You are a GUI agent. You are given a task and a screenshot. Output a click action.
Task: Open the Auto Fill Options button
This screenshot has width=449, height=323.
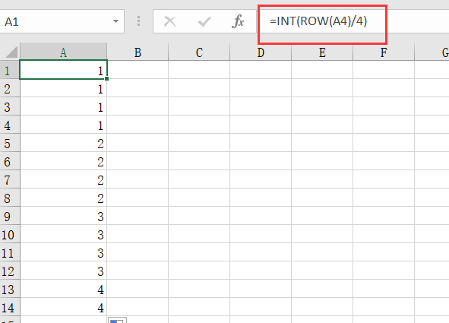(x=117, y=320)
